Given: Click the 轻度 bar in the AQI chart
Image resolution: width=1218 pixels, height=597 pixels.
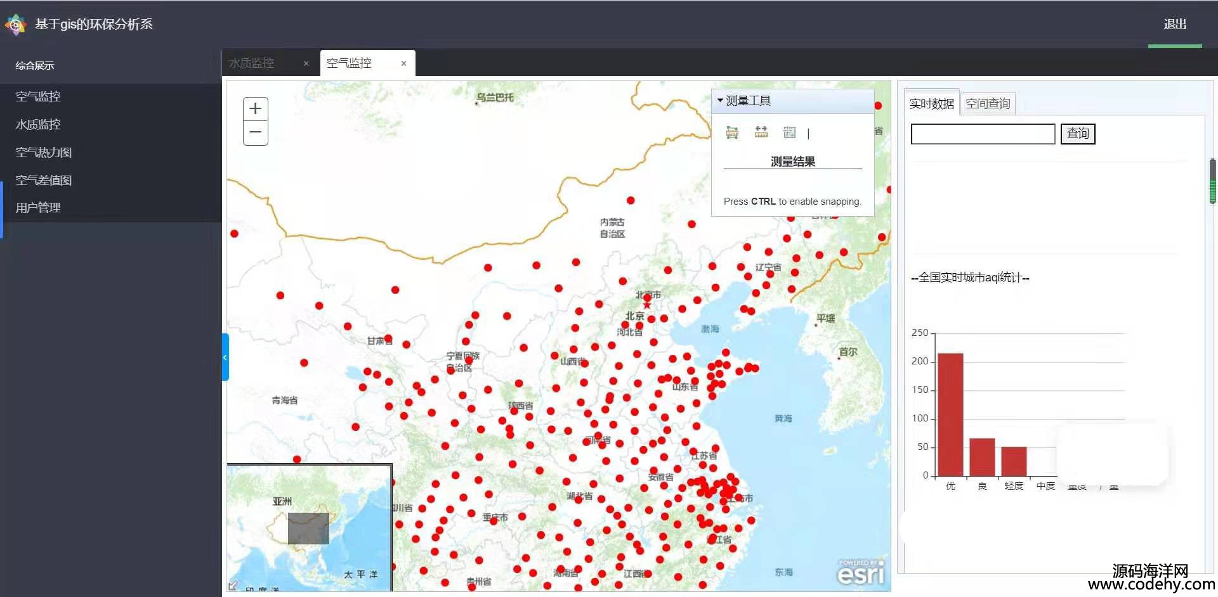Looking at the screenshot, I should pyautogui.click(x=1014, y=461).
